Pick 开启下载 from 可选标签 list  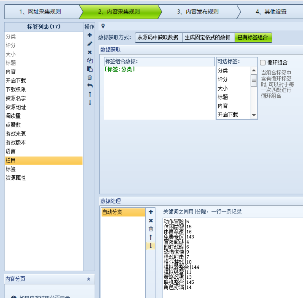233,115
